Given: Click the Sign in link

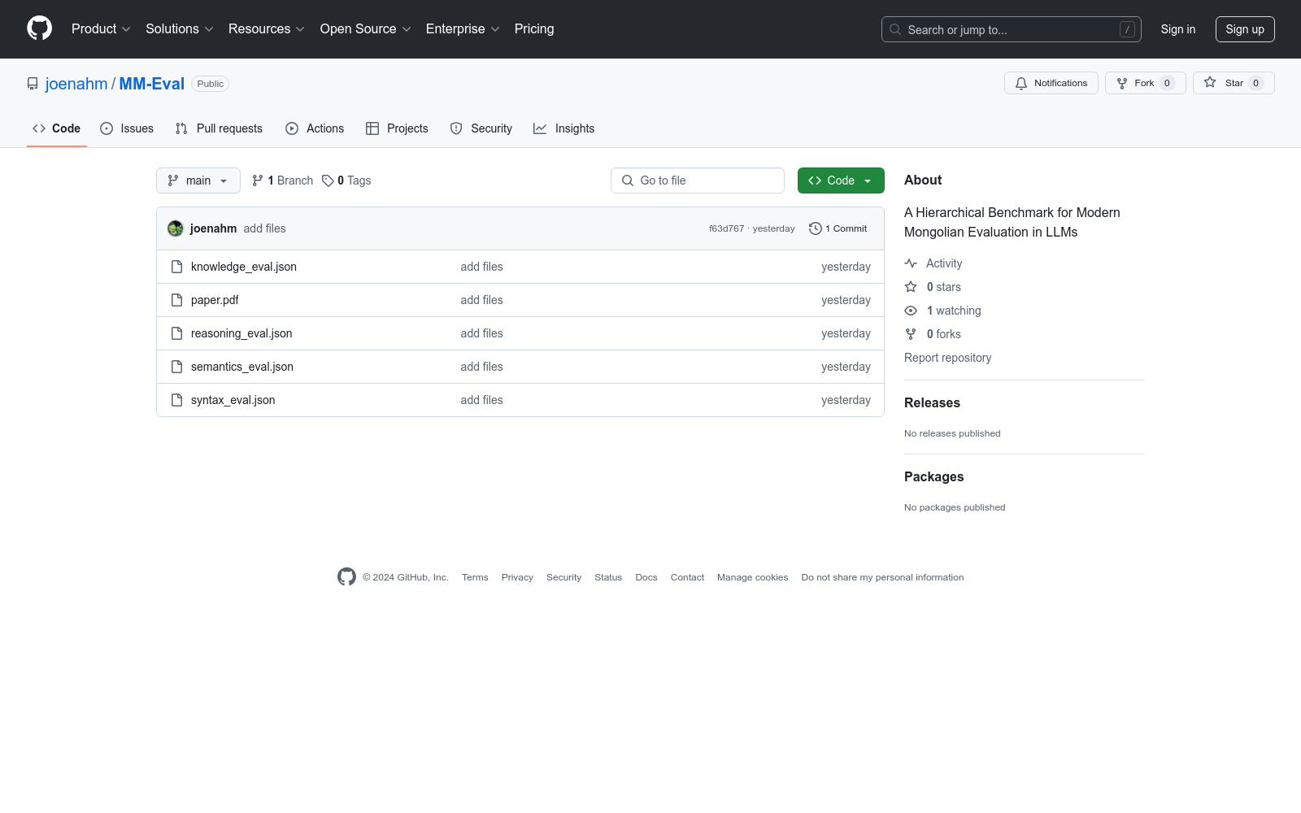Looking at the screenshot, I should point(1178,29).
